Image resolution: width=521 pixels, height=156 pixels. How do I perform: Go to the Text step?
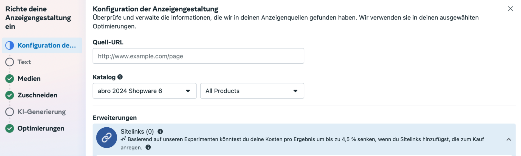click(x=24, y=62)
